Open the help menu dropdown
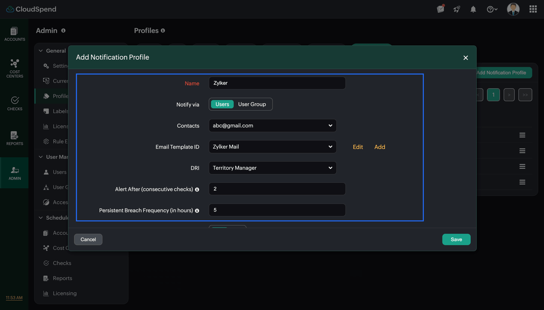Image resolution: width=544 pixels, height=310 pixels. tap(492, 9)
